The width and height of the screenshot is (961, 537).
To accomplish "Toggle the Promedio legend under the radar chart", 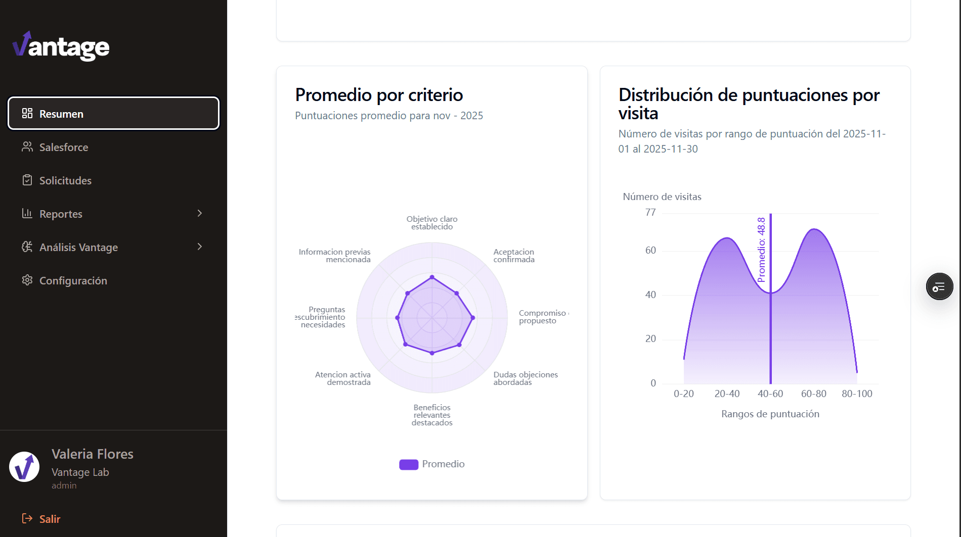I will coord(431,464).
